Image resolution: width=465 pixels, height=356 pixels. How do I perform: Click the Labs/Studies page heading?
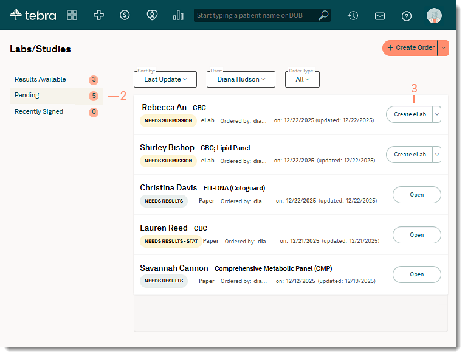(40, 49)
